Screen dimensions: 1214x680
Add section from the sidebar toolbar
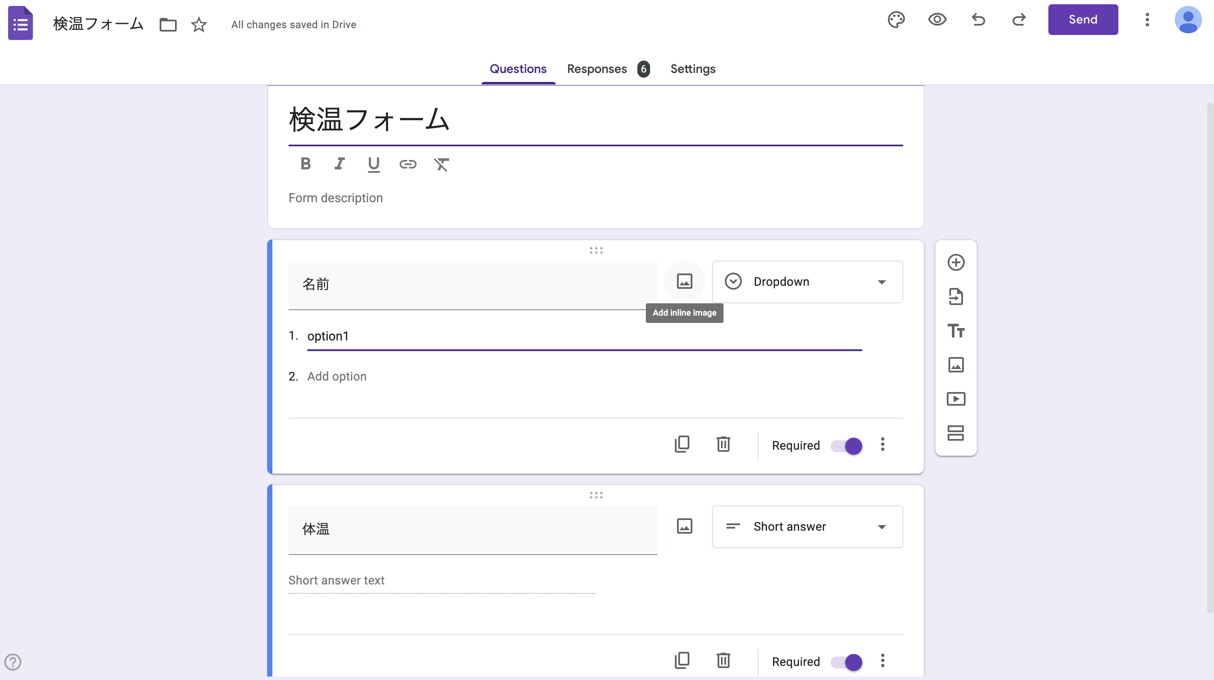(956, 433)
